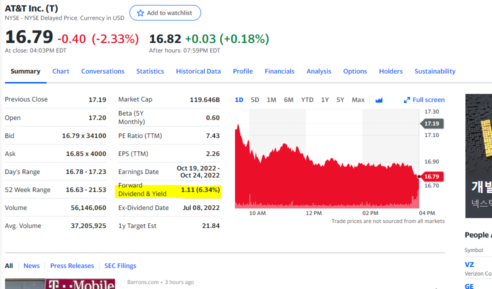Select the Max chart range
This screenshot has width=492, height=289.
pyautogui.click(x=358, y=100)
